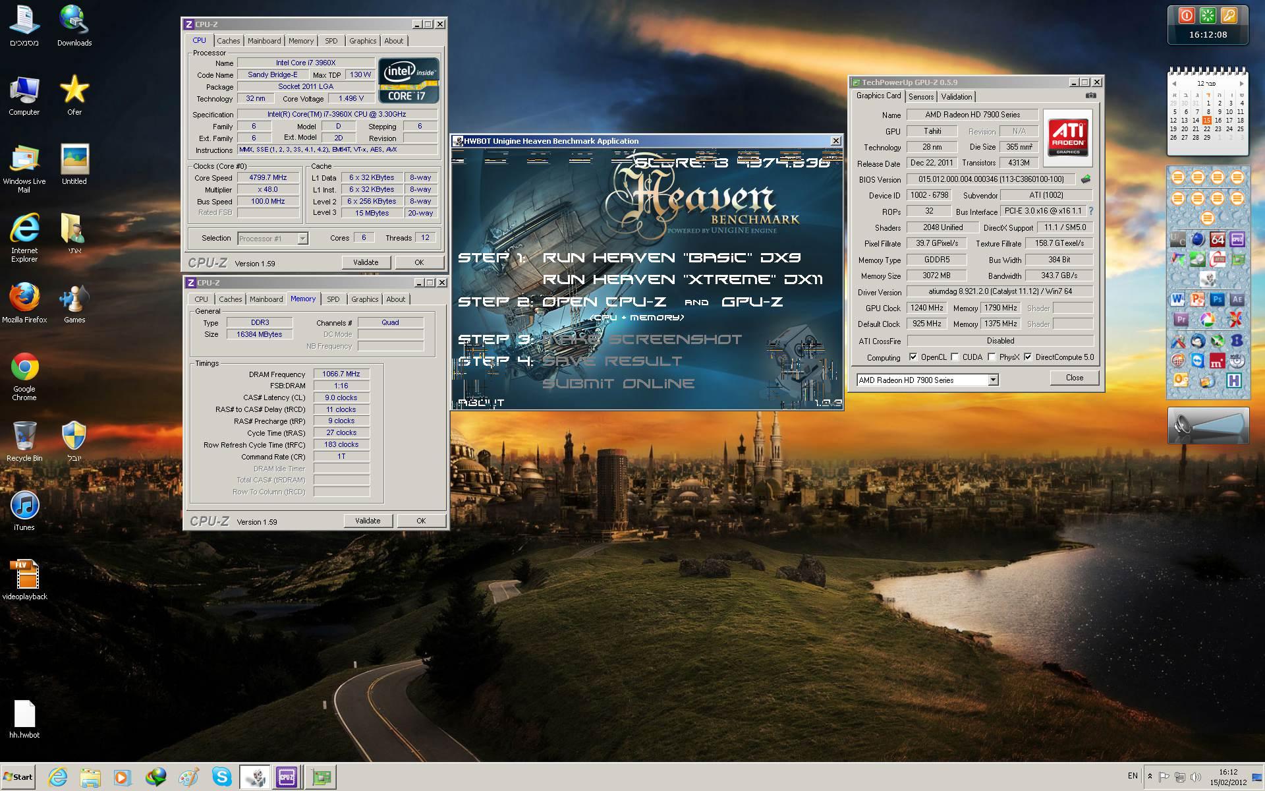The height and width of the screenshot is (791, 1265).
Task: Click the Core Speed 4799.7 MHz field
Action: coord(267,178)
